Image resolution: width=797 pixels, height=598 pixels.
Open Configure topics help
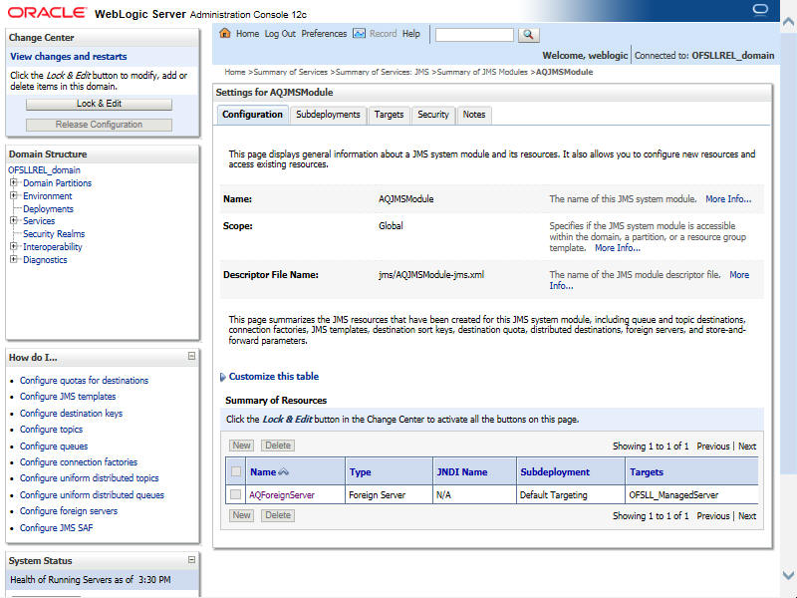52,430
